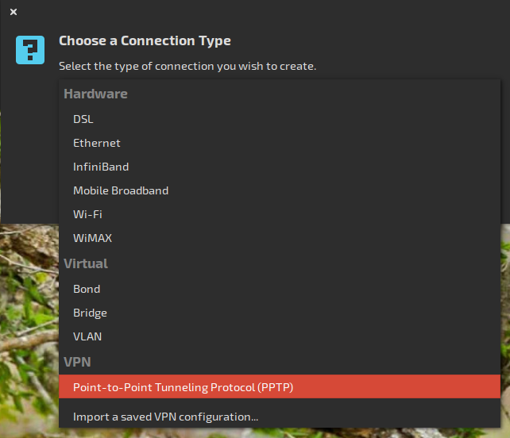Click desktop wallpaper left of the dropdown list
Image resolution: width=510 pixels, height=438 pixels.
click(x=29, y=317)
